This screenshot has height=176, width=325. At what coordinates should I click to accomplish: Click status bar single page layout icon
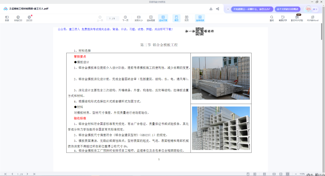(x=248, y=174)
